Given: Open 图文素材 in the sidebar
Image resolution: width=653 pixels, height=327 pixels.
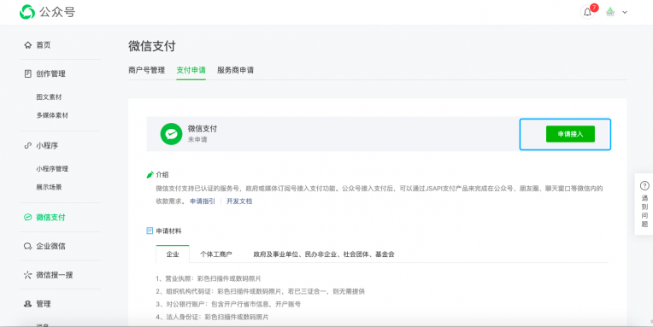Looking at the screenshot, I should point(49,97).
